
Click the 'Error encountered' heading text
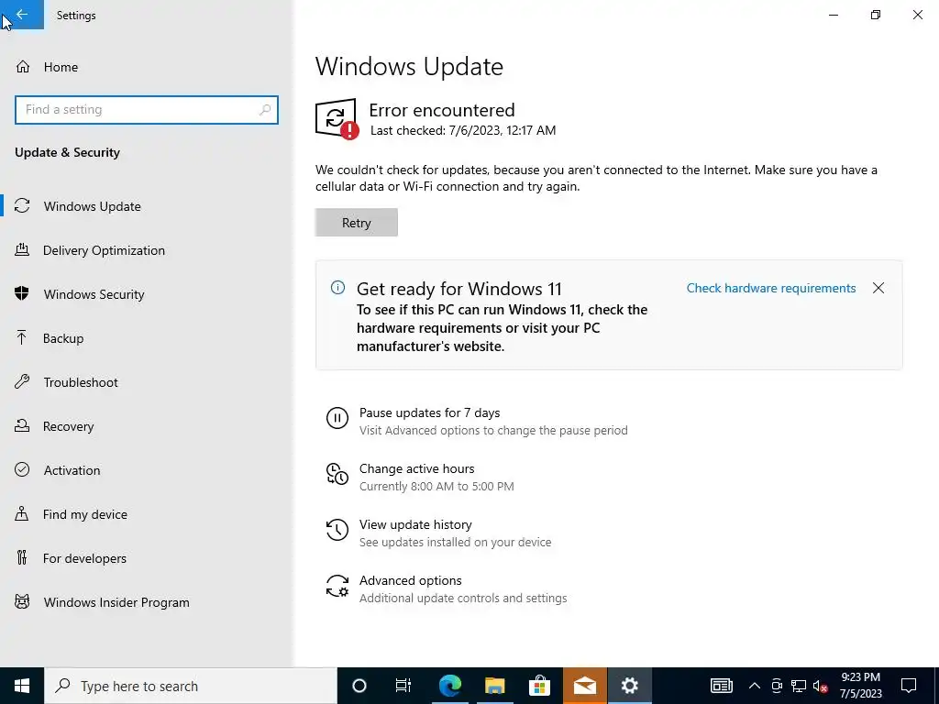(x=441, y=110)
